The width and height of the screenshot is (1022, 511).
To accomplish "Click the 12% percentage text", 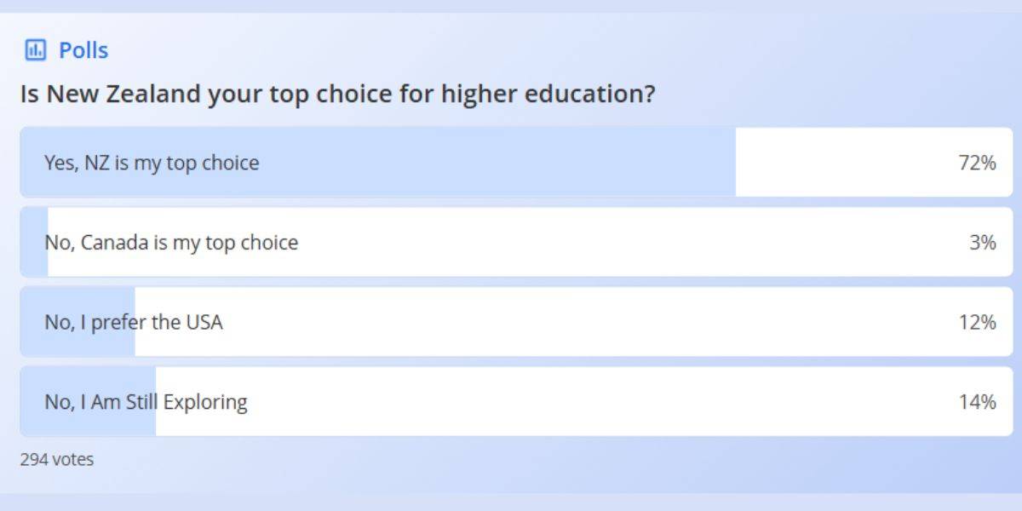I will pos(979,322).
